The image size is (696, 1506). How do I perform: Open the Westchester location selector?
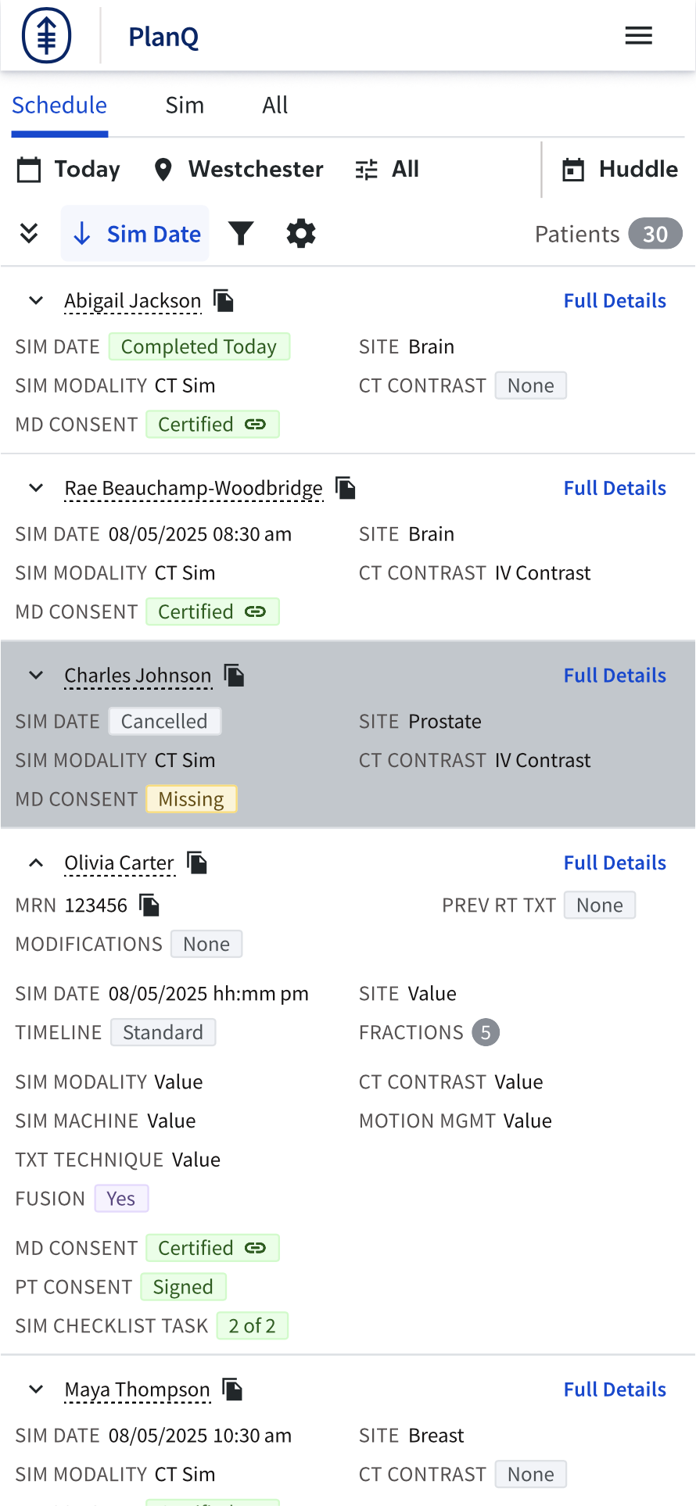pyautogui.click(x=239, y=170)
